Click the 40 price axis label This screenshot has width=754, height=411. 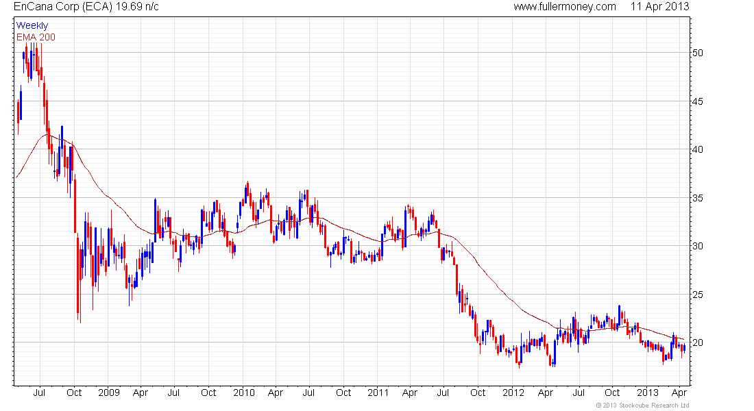[x=697, y=149]
